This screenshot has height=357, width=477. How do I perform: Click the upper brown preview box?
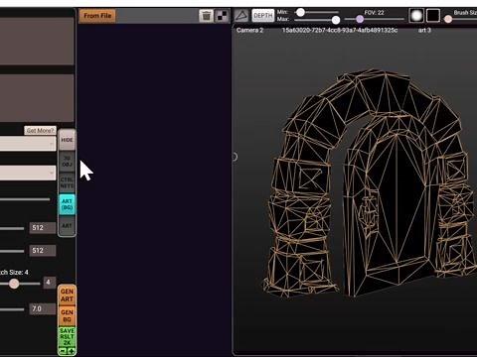(37, 41)
